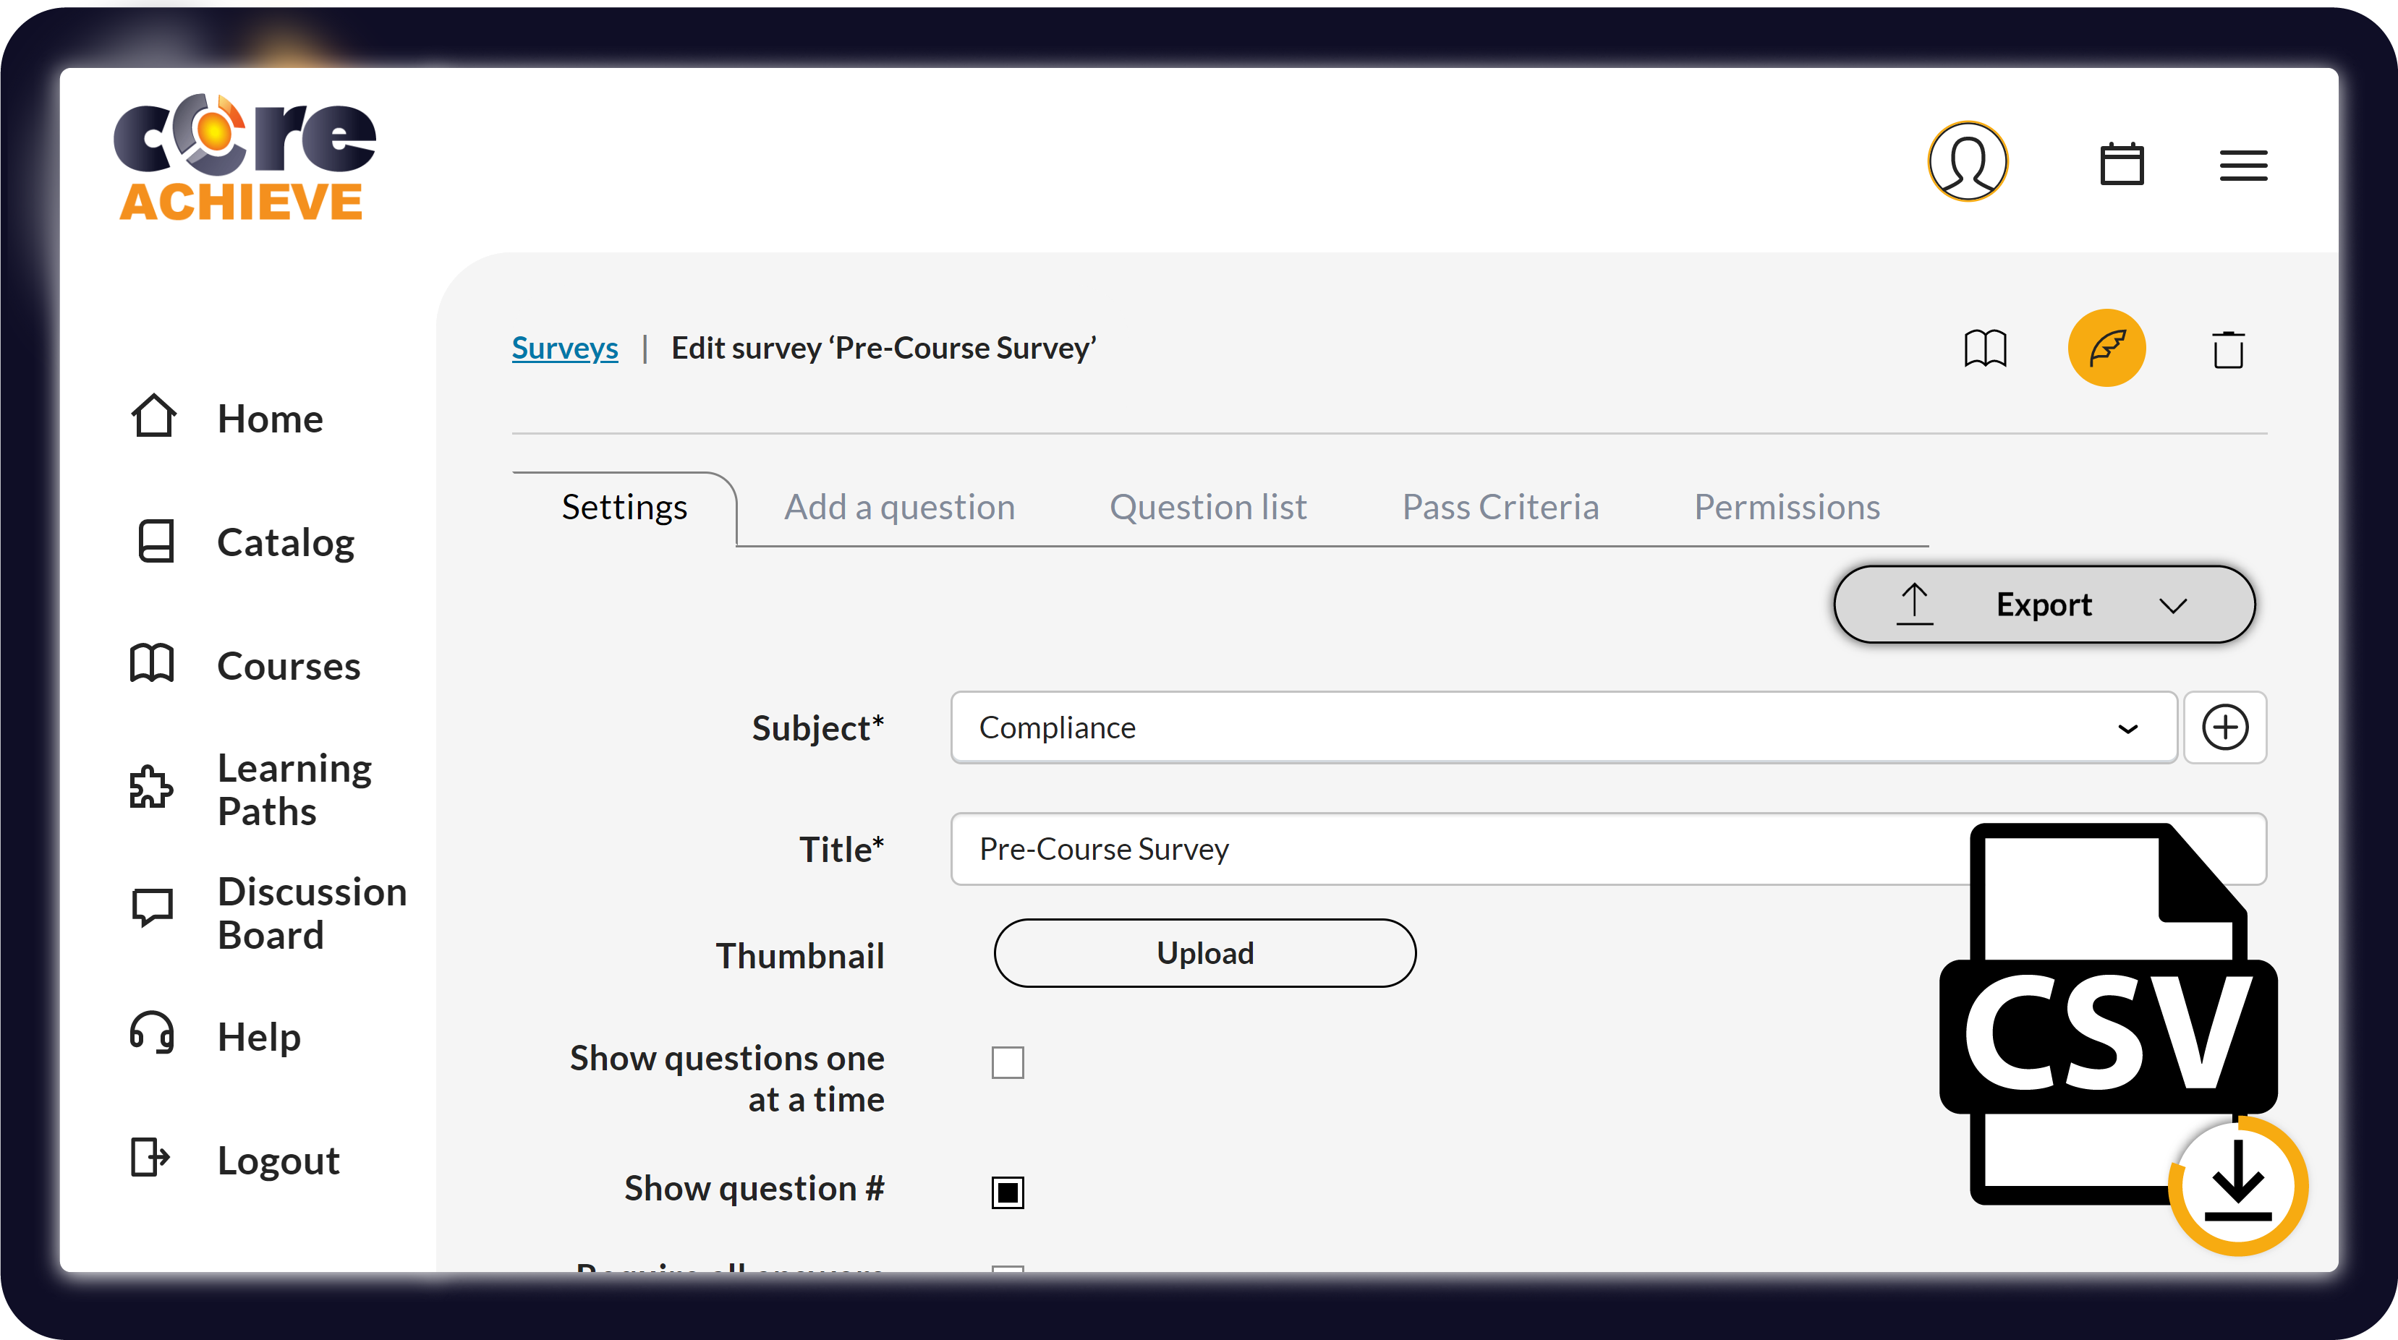Open the hamburger menu
This screenshot has width=2398, height=1340.
pos(2242,166)
